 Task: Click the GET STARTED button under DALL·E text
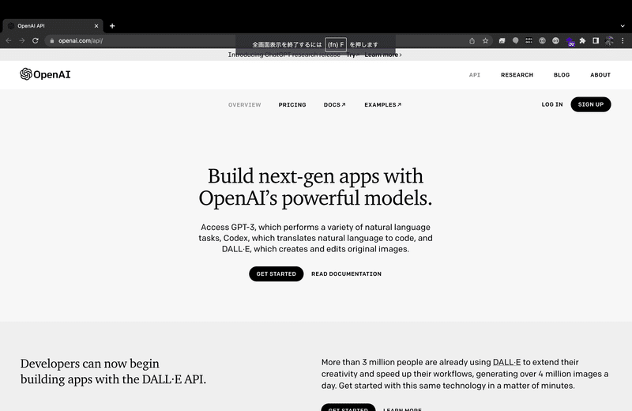[x=348, y=407]
